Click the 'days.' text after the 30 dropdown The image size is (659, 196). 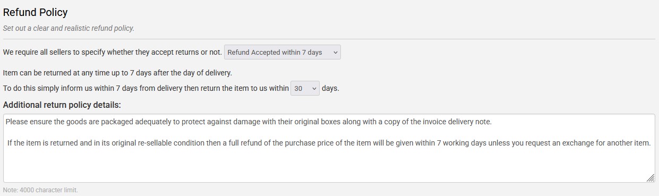pyautogui.click(x=330, y=88)
